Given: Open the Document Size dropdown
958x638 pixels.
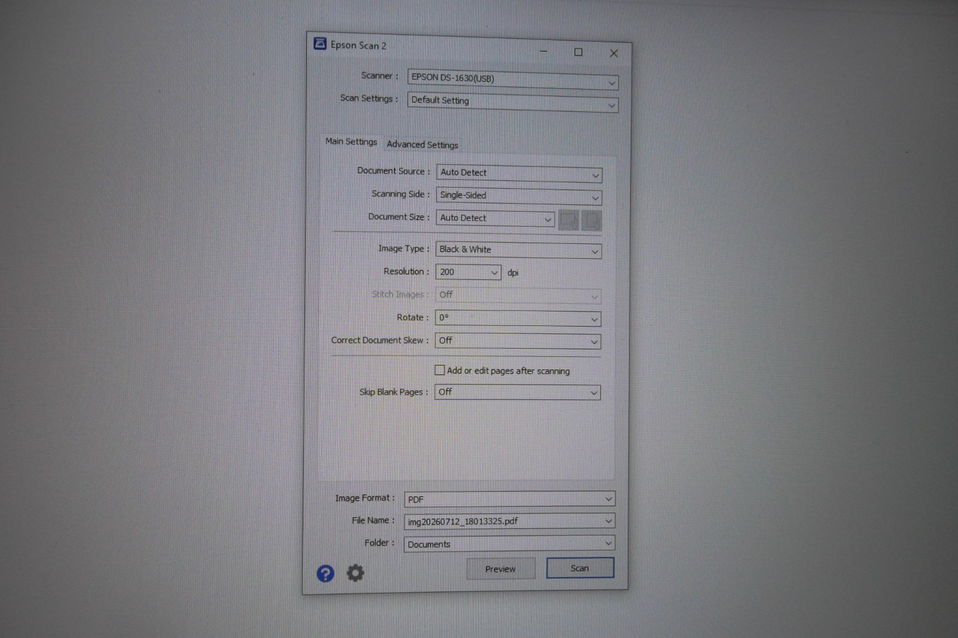Looking at the screenshot, I should [495, 218].
